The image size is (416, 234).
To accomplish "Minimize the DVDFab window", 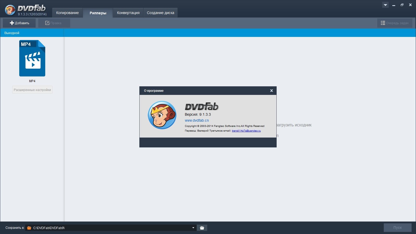I will (x=394, y=5).
